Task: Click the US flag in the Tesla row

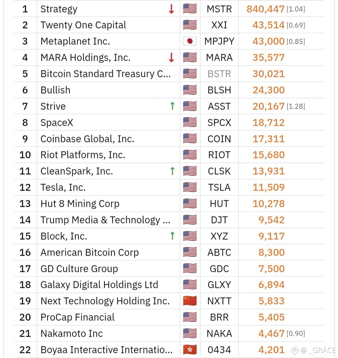Action: [x=190, y=187]
